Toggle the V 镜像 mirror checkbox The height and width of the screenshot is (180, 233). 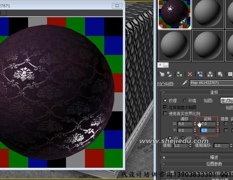pos(226,130)
